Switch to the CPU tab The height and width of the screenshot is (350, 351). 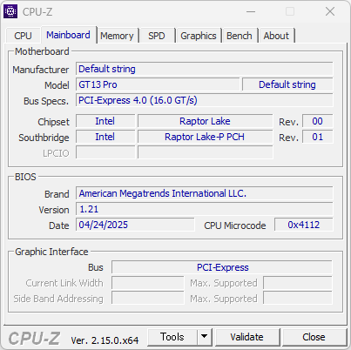click(x=23, y=36)
